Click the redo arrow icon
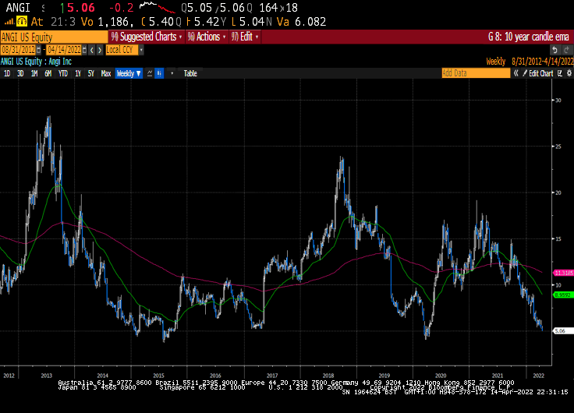The height and width of the screenshot is (413, 574). [567, 50]
